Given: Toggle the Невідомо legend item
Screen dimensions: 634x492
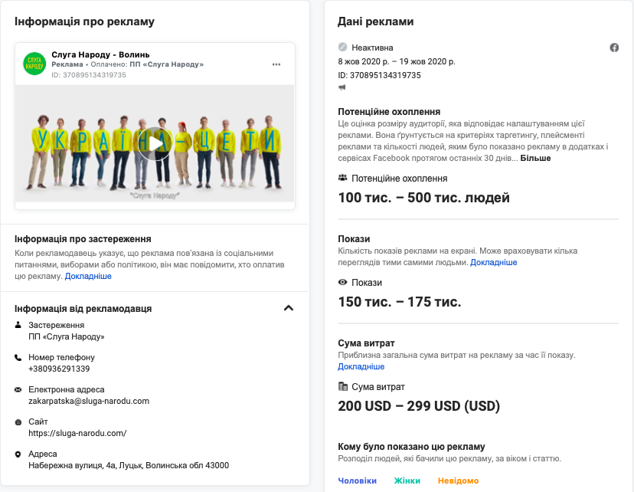Looking at the screenshot, I should pos(458,481).
